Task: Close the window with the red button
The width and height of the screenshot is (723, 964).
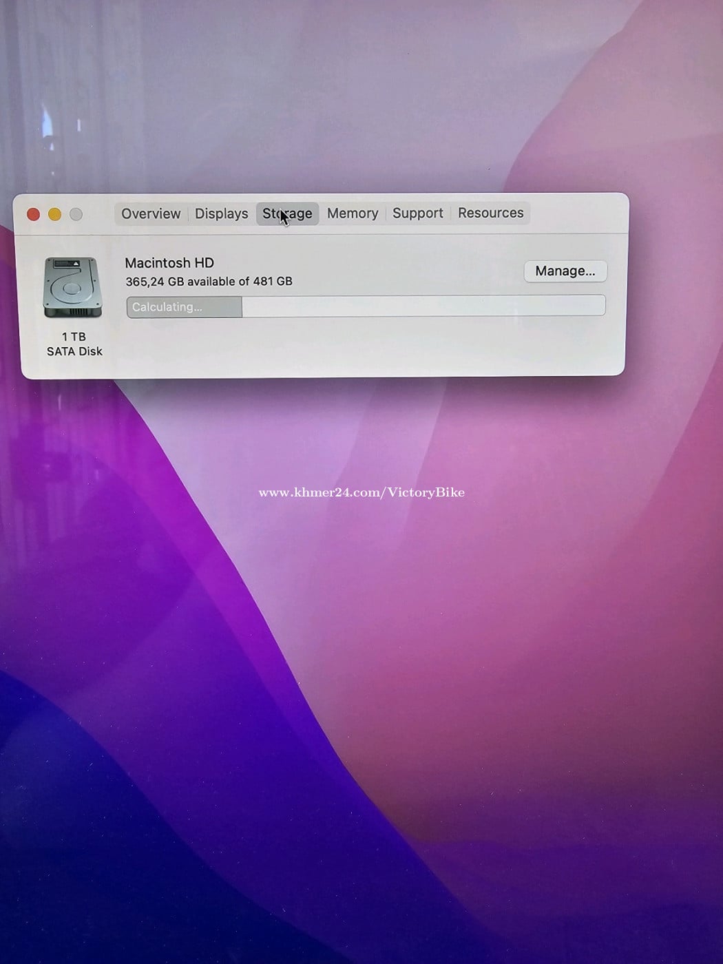Action: coord(33,215)
